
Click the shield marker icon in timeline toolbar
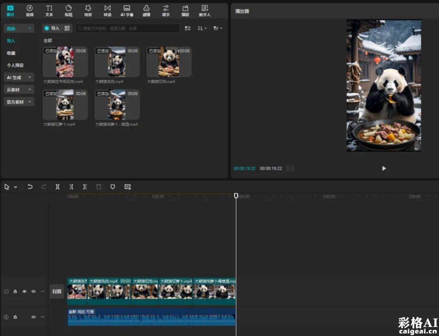[113, 187]
